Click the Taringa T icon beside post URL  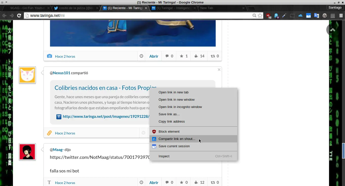(x=59, y=117)
